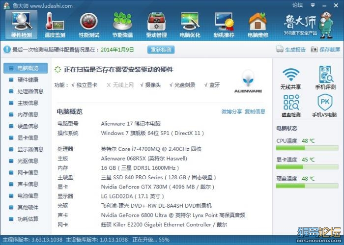This screenshot has width=344, height=245.
Task: Click the LG LGD02DA display text
Action: pyautogui.click(x=133, y=196)
